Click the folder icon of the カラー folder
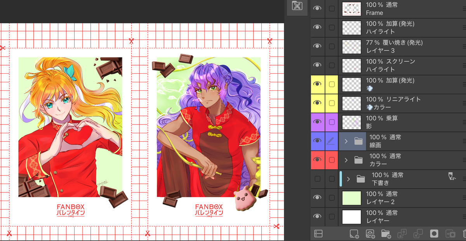 (358, 160)
